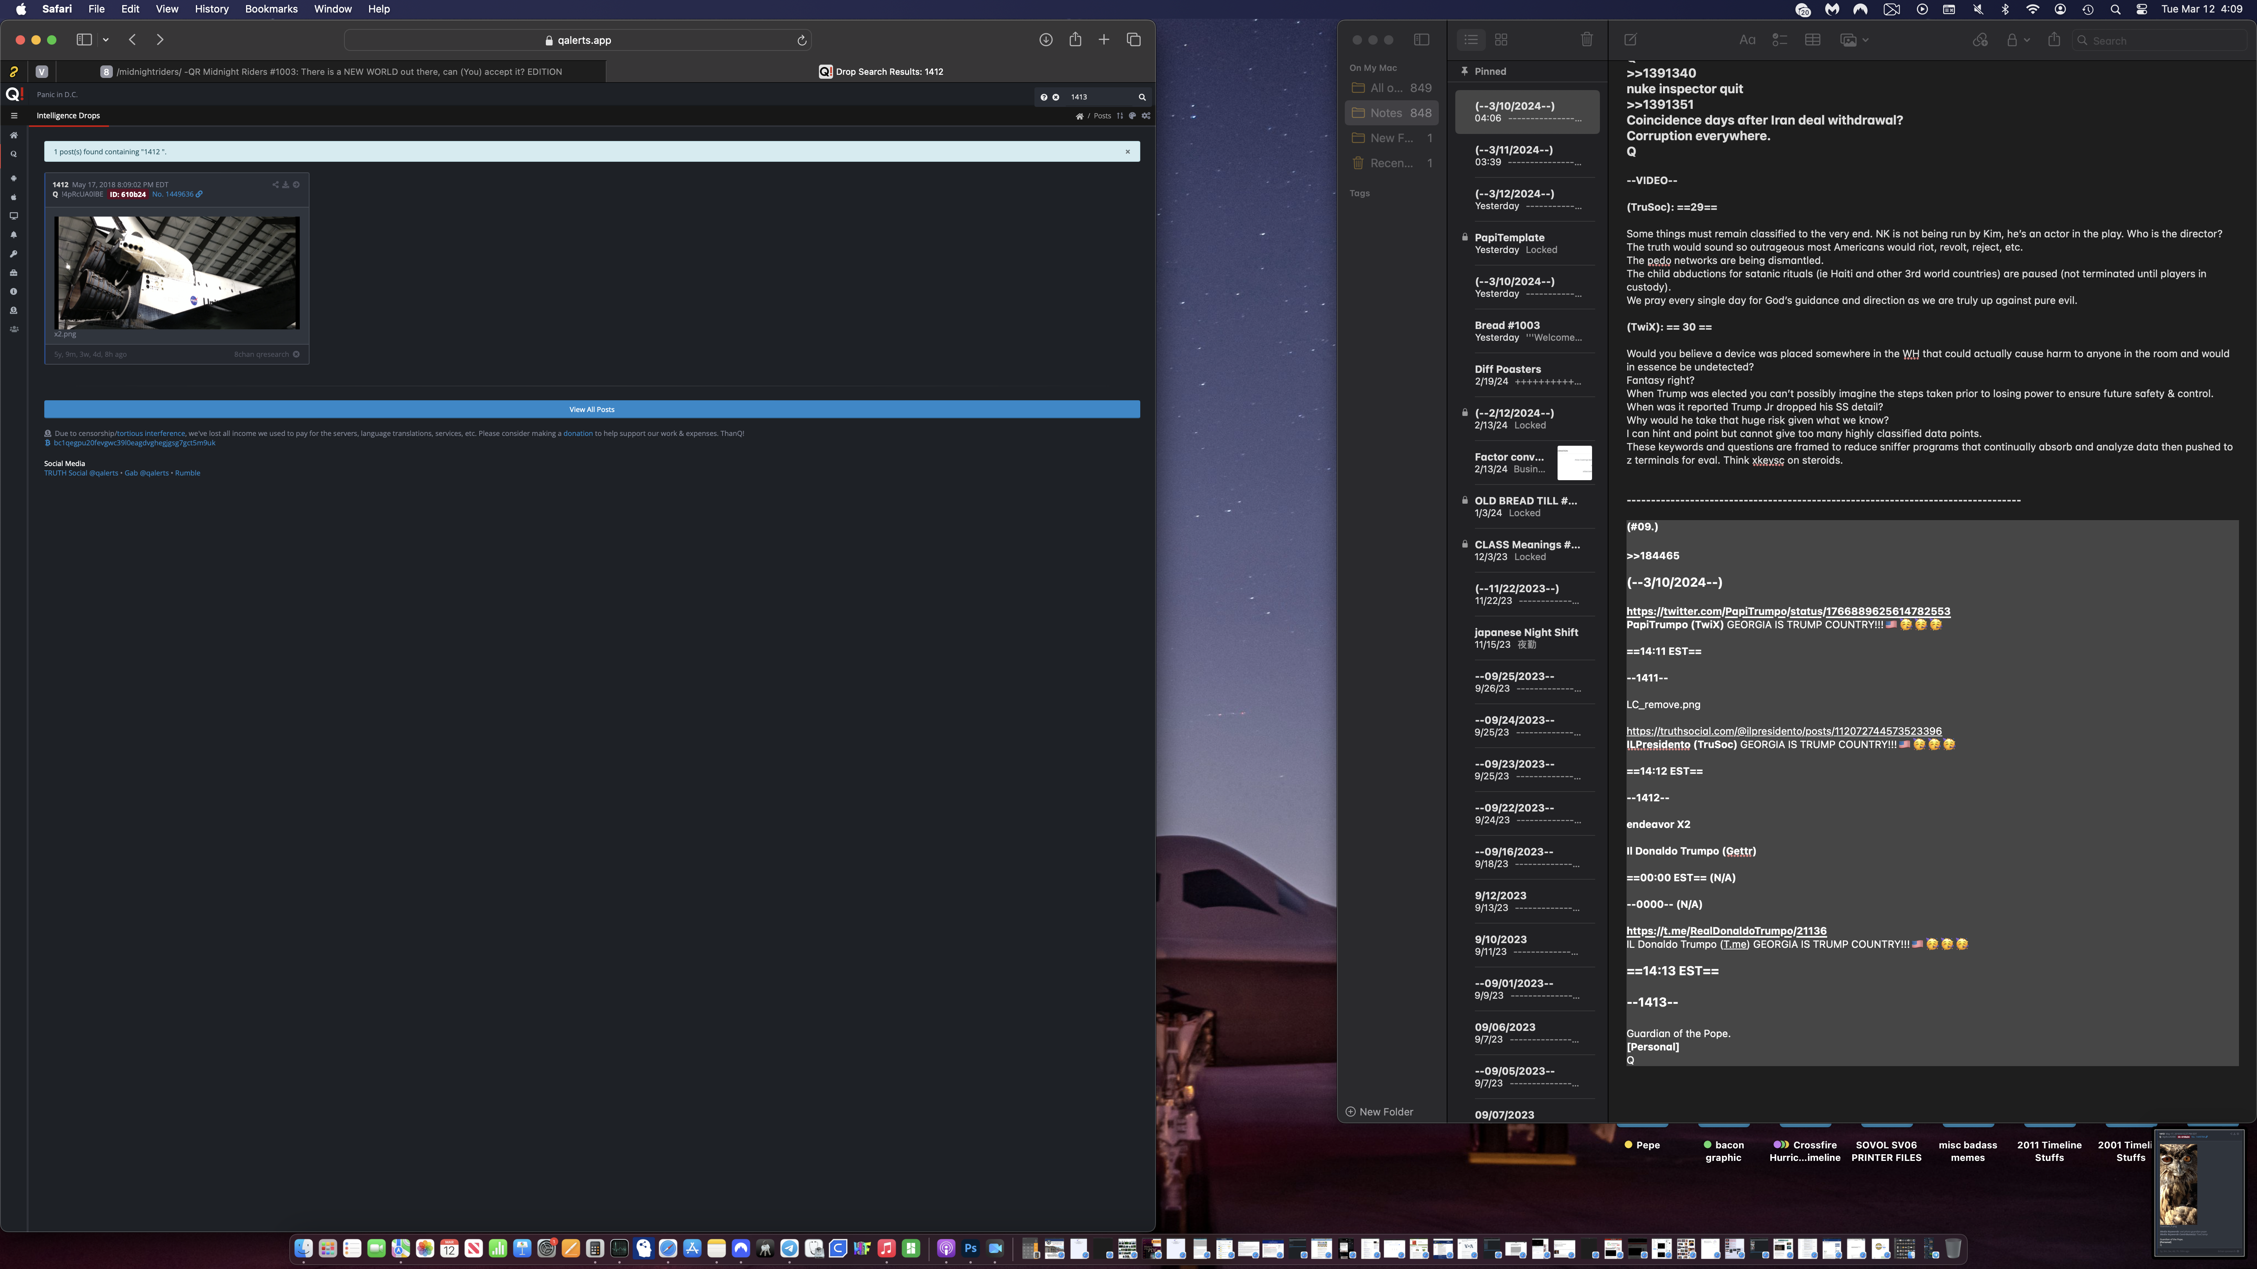Click New Folder in Notes
The width and height of the screenshot is (2257, 1269).
point(1379,1112)
